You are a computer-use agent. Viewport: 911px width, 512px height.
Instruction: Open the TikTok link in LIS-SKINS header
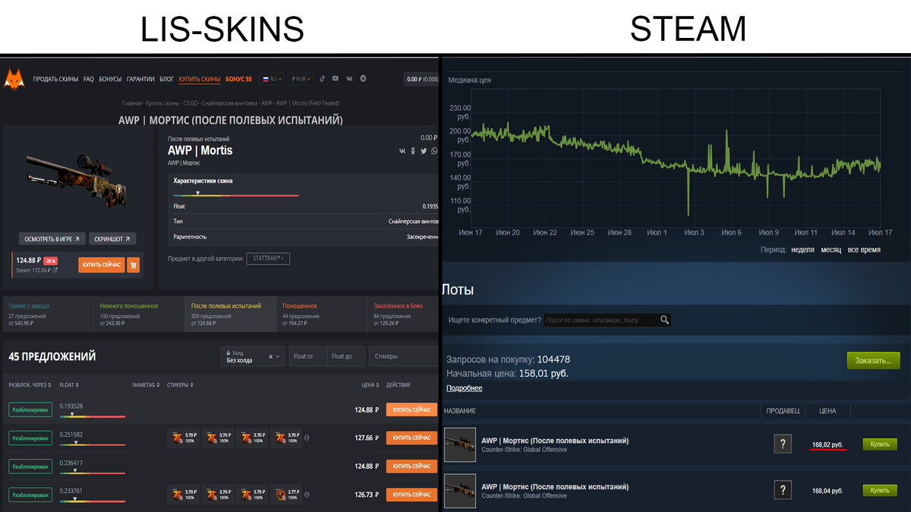(x=322, y=79)
